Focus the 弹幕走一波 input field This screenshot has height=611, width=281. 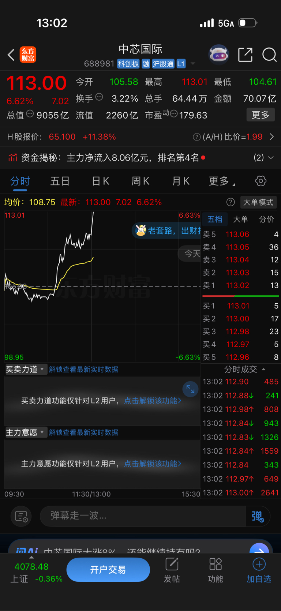143,516
